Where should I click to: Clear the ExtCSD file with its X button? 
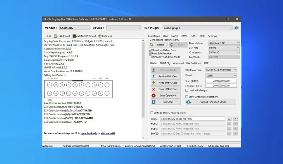(x=235, y=134)
